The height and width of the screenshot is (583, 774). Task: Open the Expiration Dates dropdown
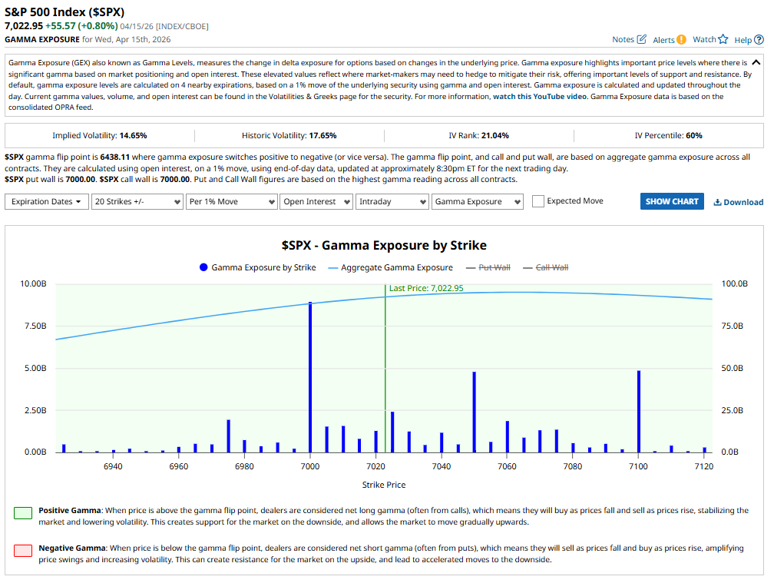(x=46, y=201)
